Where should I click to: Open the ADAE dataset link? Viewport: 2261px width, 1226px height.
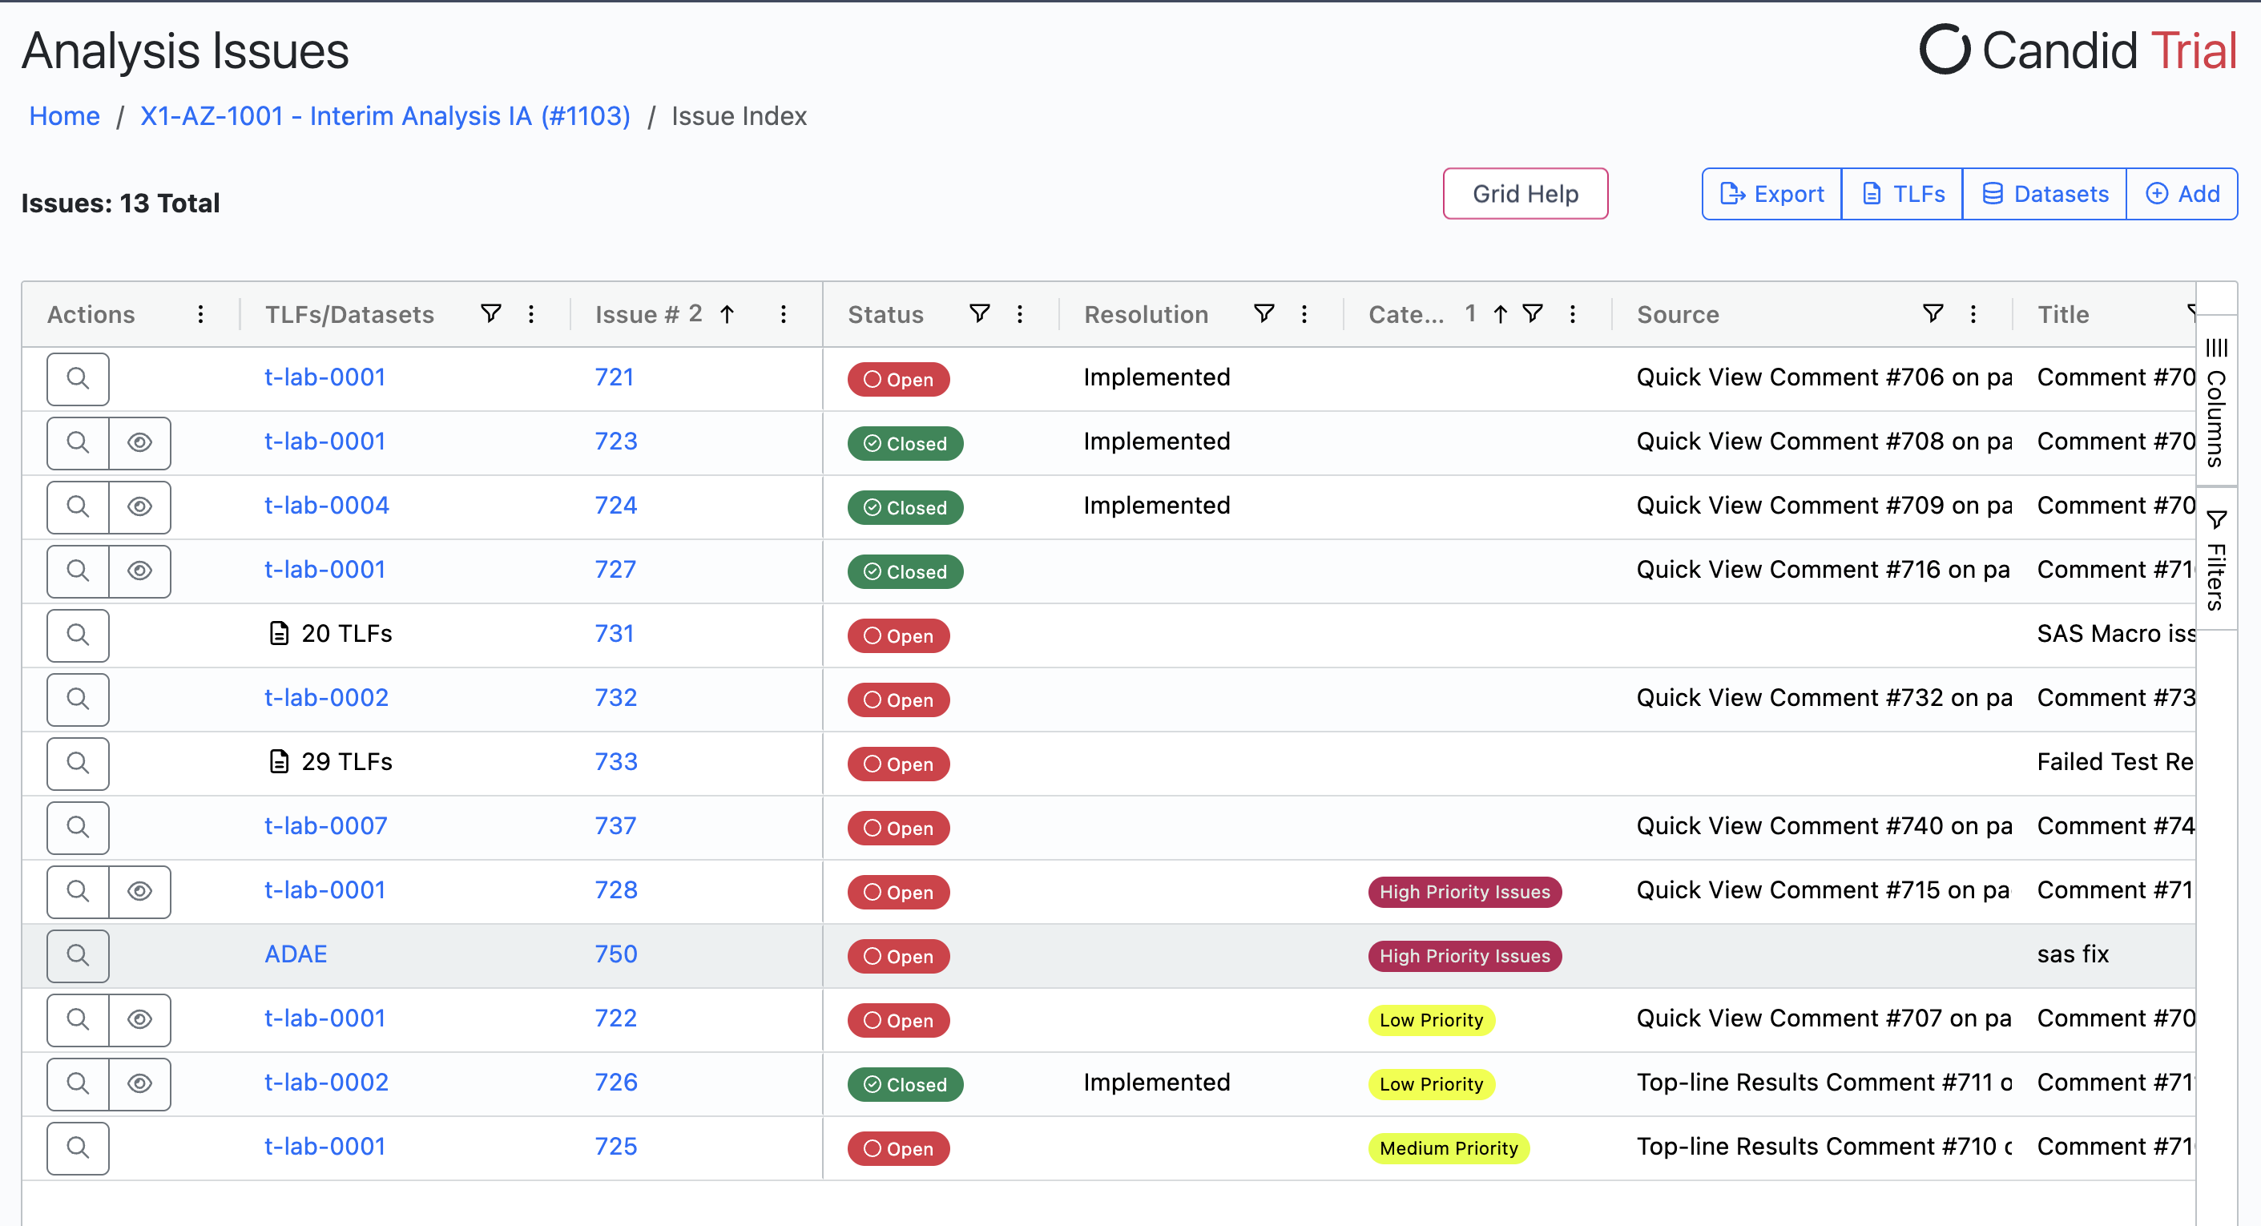click(x=296, y=954)
